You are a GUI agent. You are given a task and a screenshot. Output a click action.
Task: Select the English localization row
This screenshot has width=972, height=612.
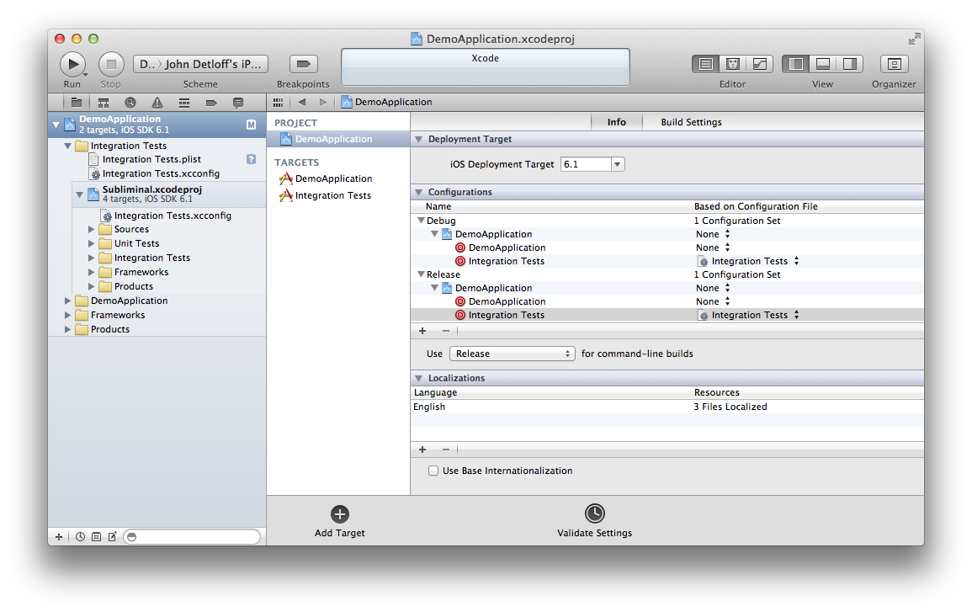(x=667, y=407)
